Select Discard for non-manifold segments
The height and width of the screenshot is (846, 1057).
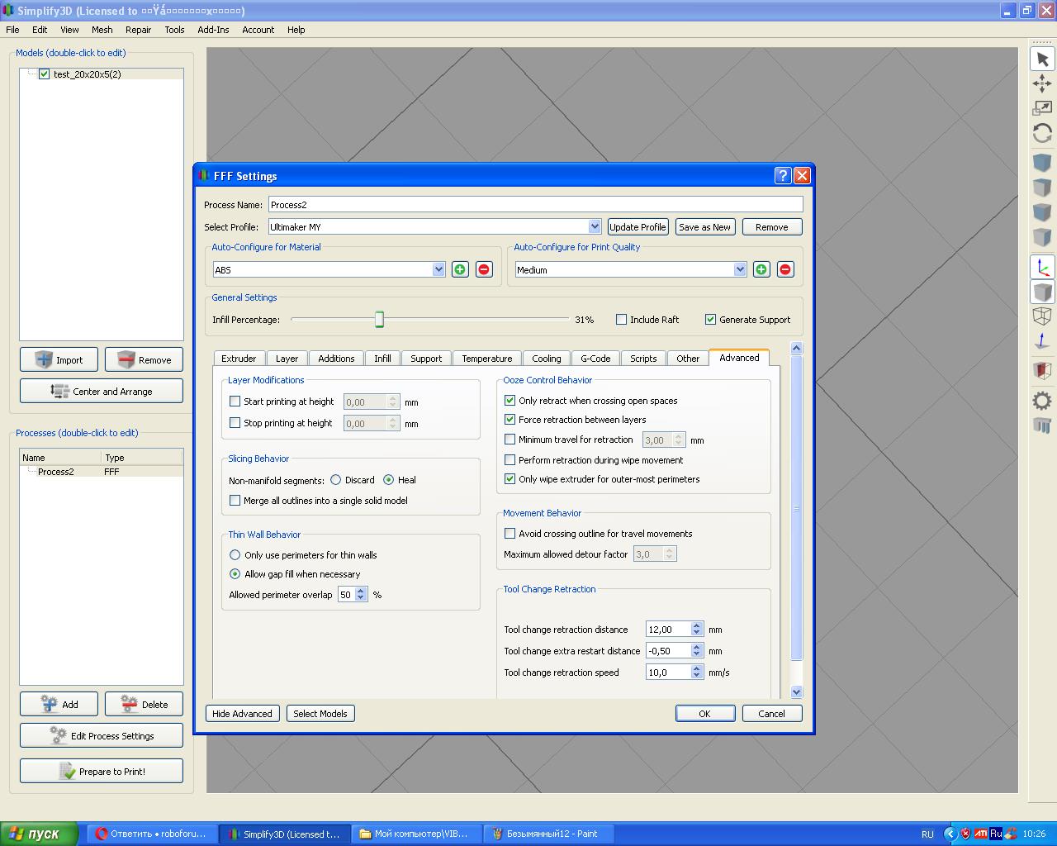(336, 480)
